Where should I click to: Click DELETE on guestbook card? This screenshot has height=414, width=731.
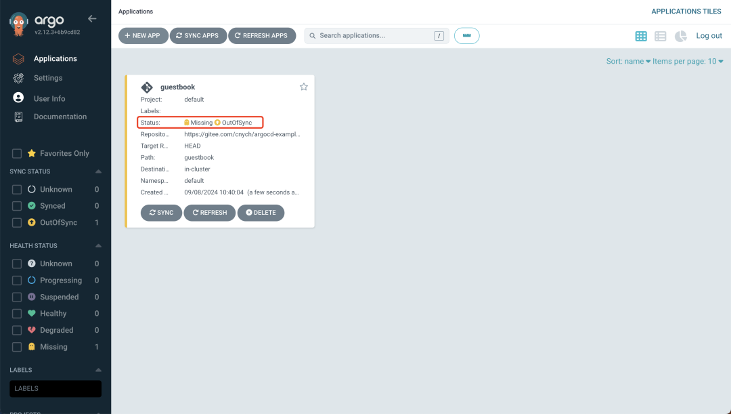261,212
